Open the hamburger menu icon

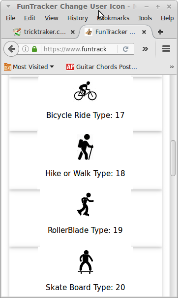tap(166, 49)
